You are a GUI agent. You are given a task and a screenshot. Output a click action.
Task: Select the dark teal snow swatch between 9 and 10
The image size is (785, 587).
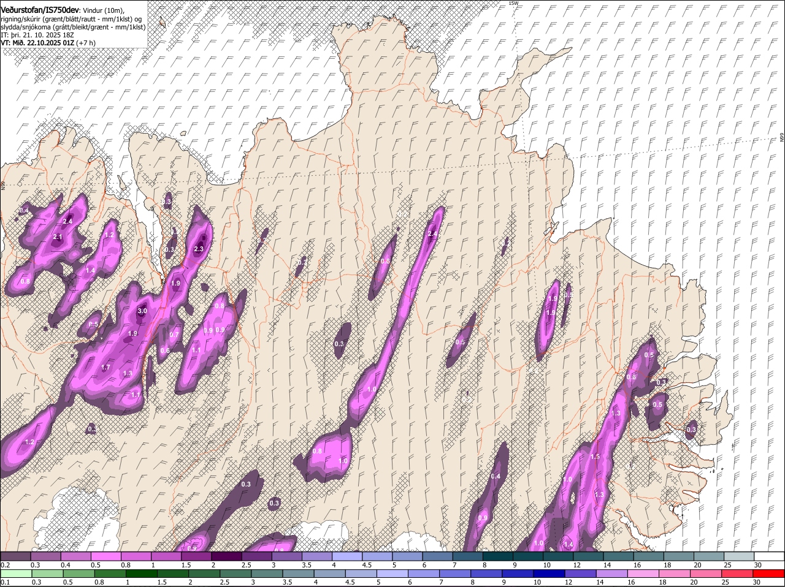(x=528, y=556)
